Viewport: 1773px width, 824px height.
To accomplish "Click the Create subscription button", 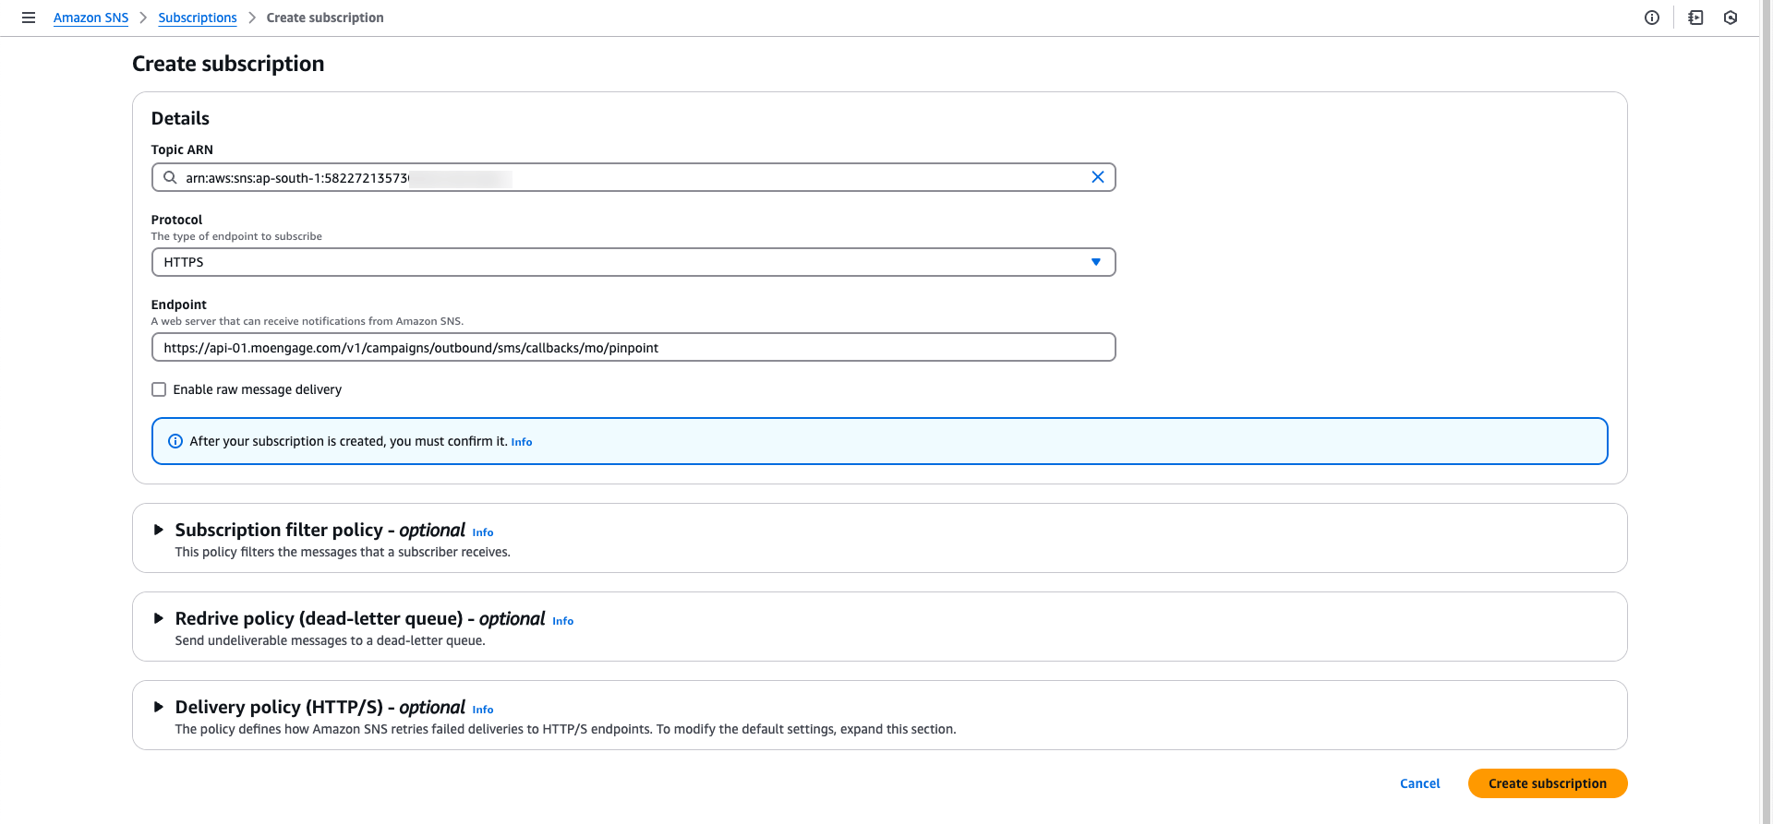I will pyautogui.click(x=1548, y=783).
